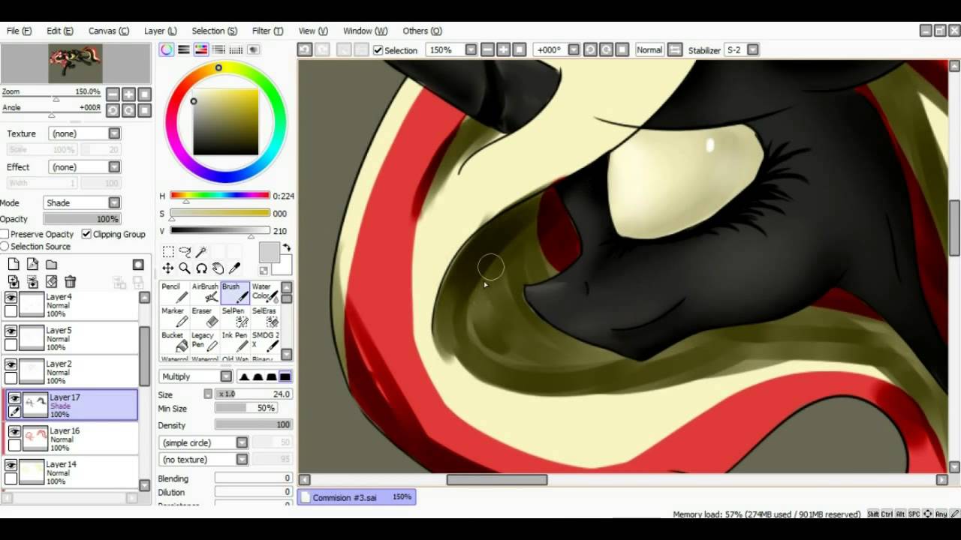Open the Filter menu
Image resolution: width=961 pixels, height=540 pixels.
tap(267, 31)
